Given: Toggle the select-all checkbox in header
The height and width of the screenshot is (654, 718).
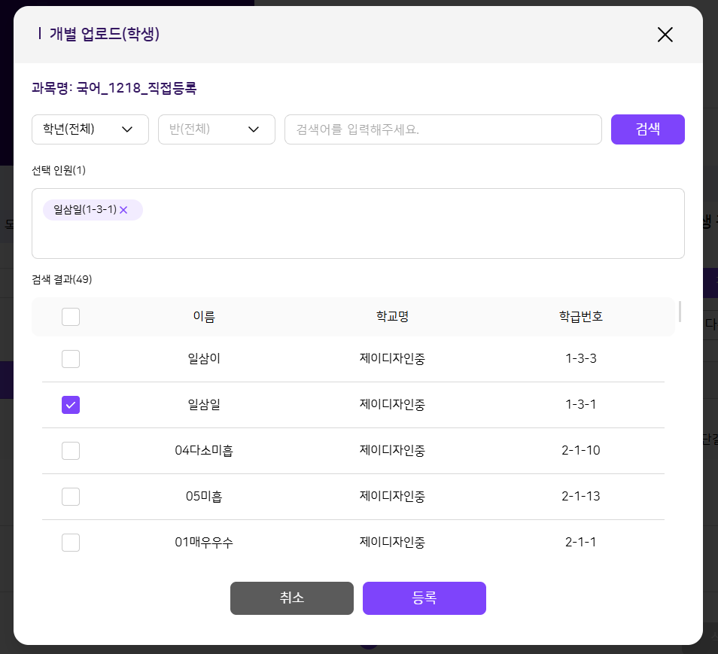Looking at the screenshot, I should coord(71,317).
